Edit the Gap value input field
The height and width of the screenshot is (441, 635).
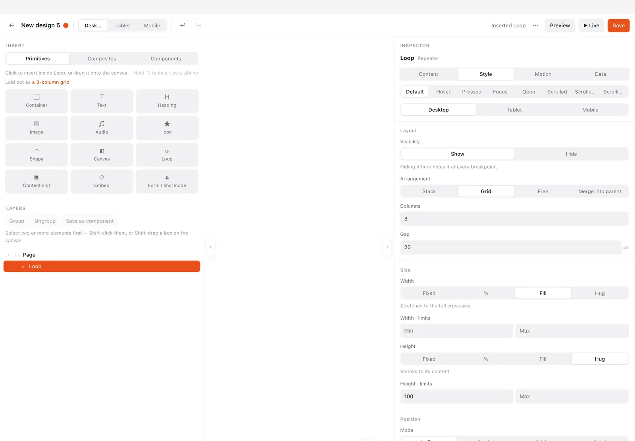point(510,247)
